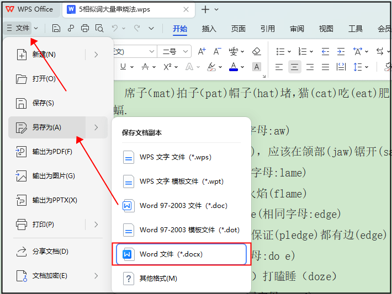
Task: Choose 输出为图片(G) in the file menu
Action: pyautogui.click(x=58, y=176)
